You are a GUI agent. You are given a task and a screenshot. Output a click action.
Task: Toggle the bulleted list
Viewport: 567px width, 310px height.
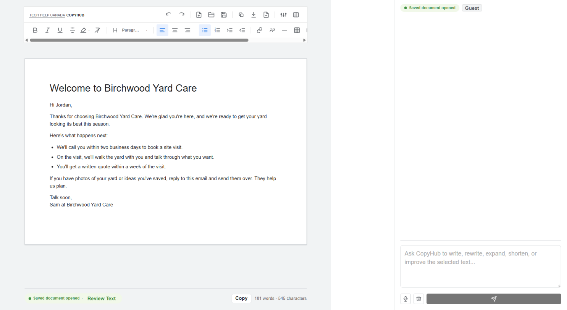coord(205,30)
